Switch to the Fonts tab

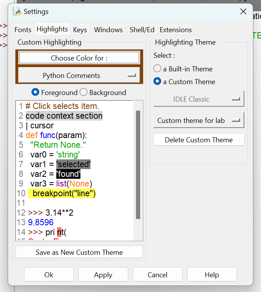23,30
